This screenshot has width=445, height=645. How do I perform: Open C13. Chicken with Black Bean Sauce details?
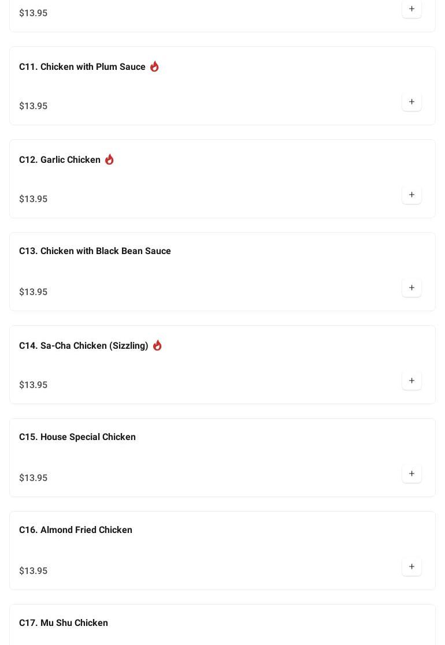pos(95,251)
